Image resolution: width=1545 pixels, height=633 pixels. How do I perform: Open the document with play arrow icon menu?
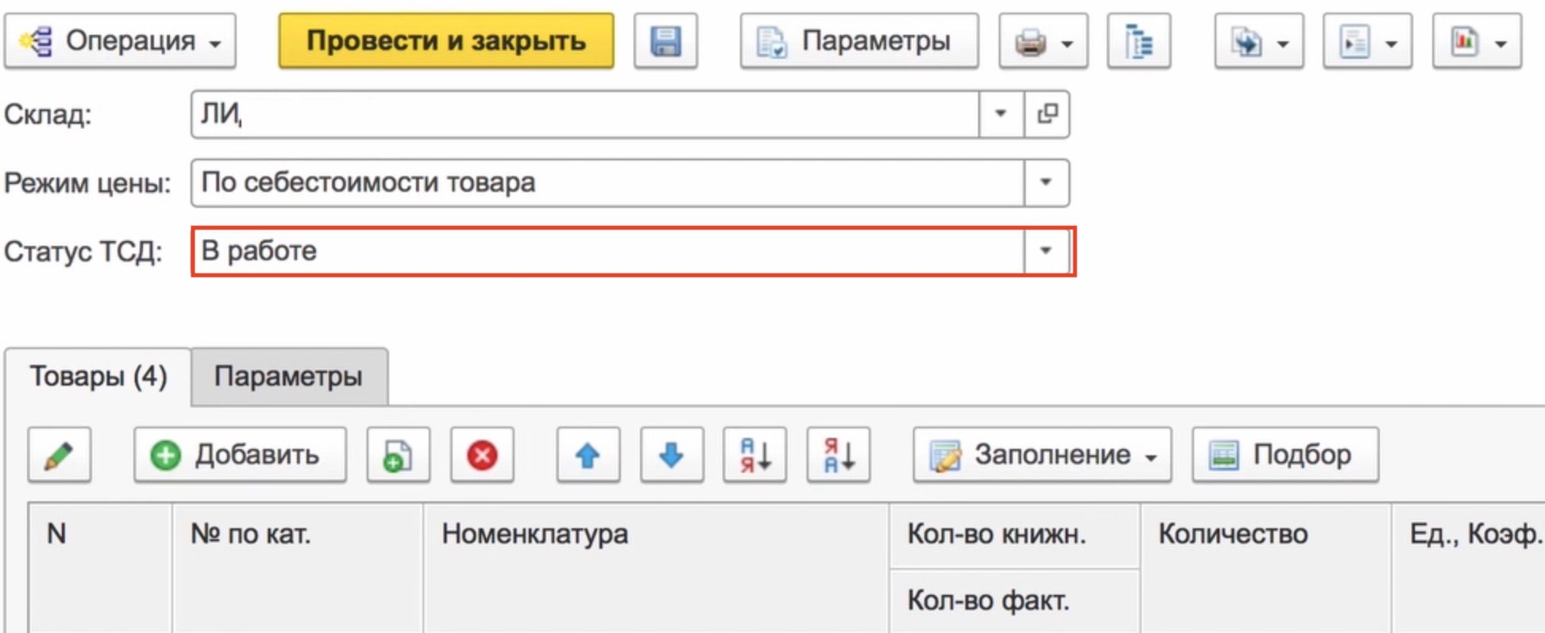[x=1367, y=40]
